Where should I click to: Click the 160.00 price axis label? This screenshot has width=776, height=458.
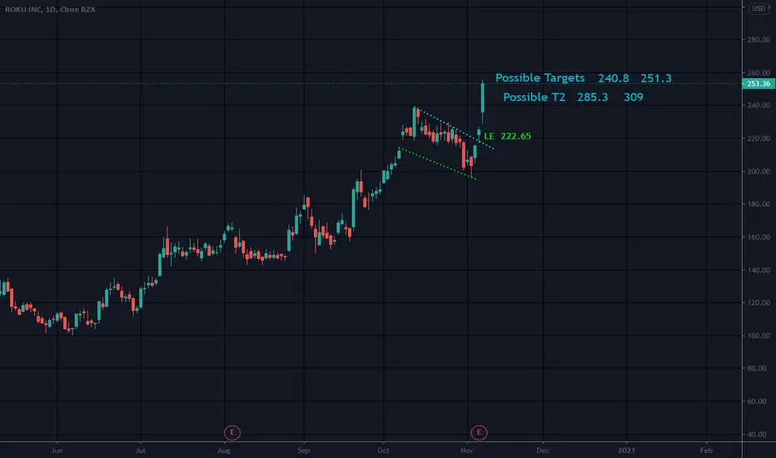[759, 236]
